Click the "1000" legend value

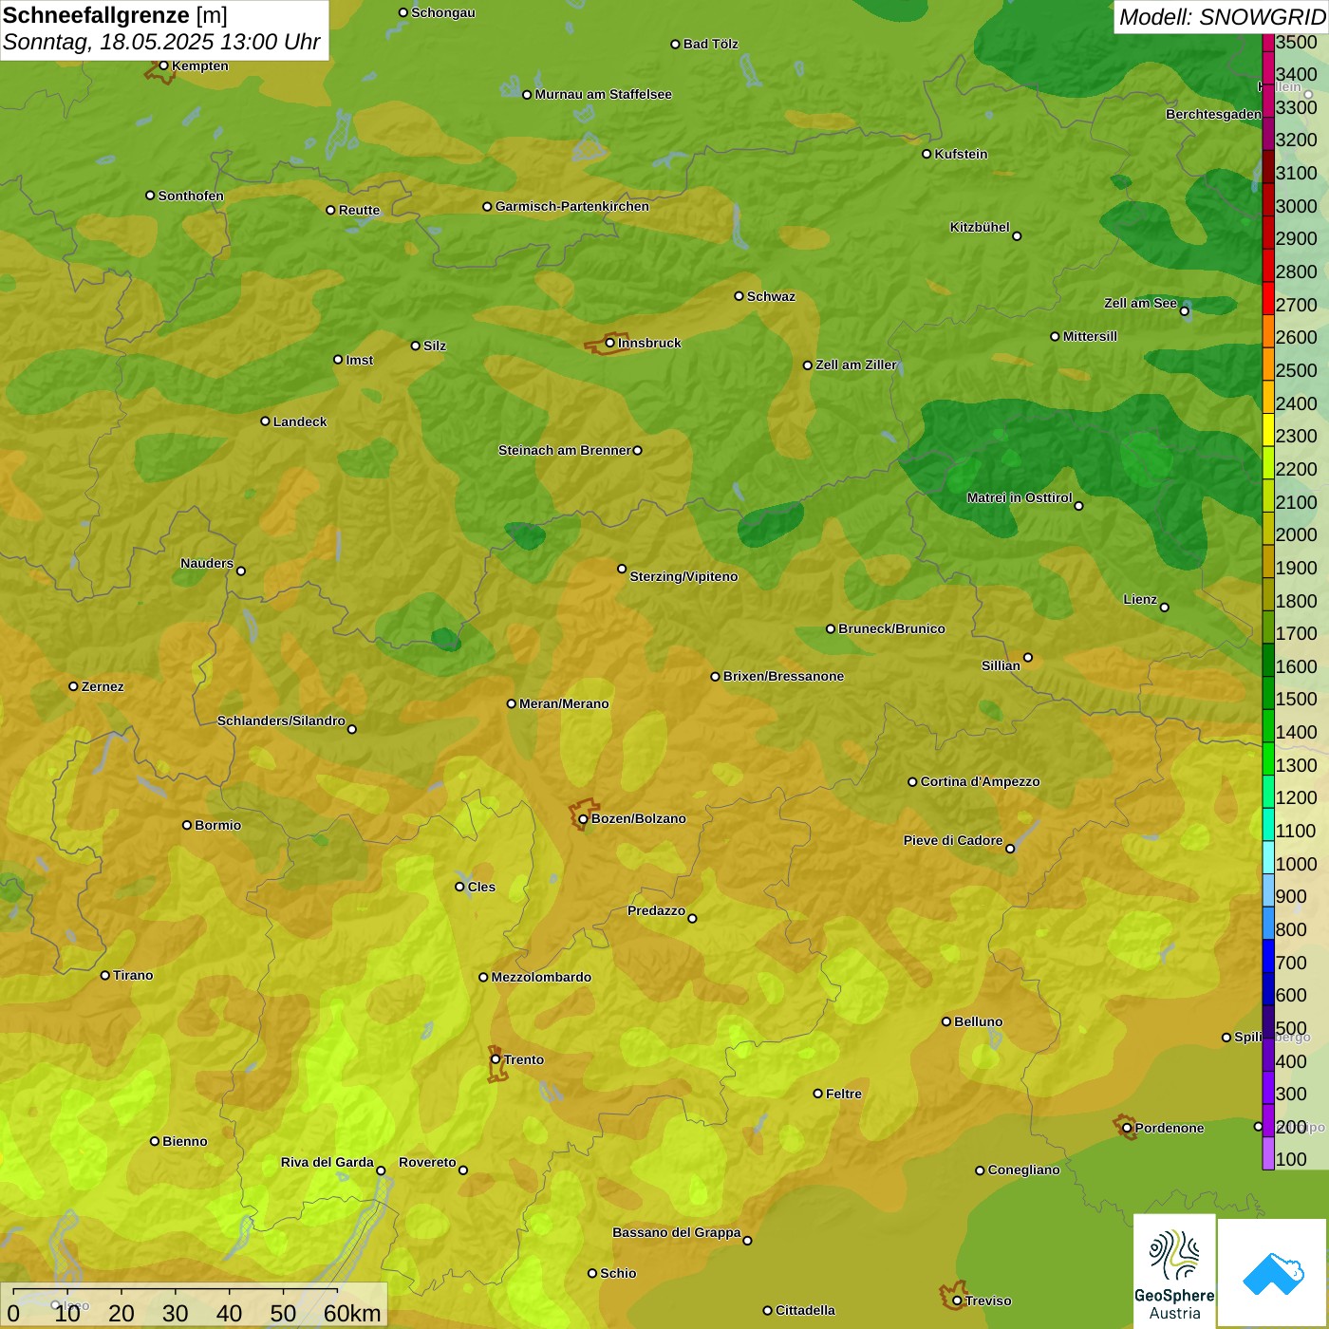pyautogui.click(x=1297, y=864)
